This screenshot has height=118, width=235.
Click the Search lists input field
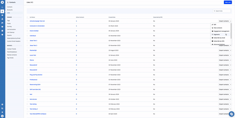(x=222, y=11)
